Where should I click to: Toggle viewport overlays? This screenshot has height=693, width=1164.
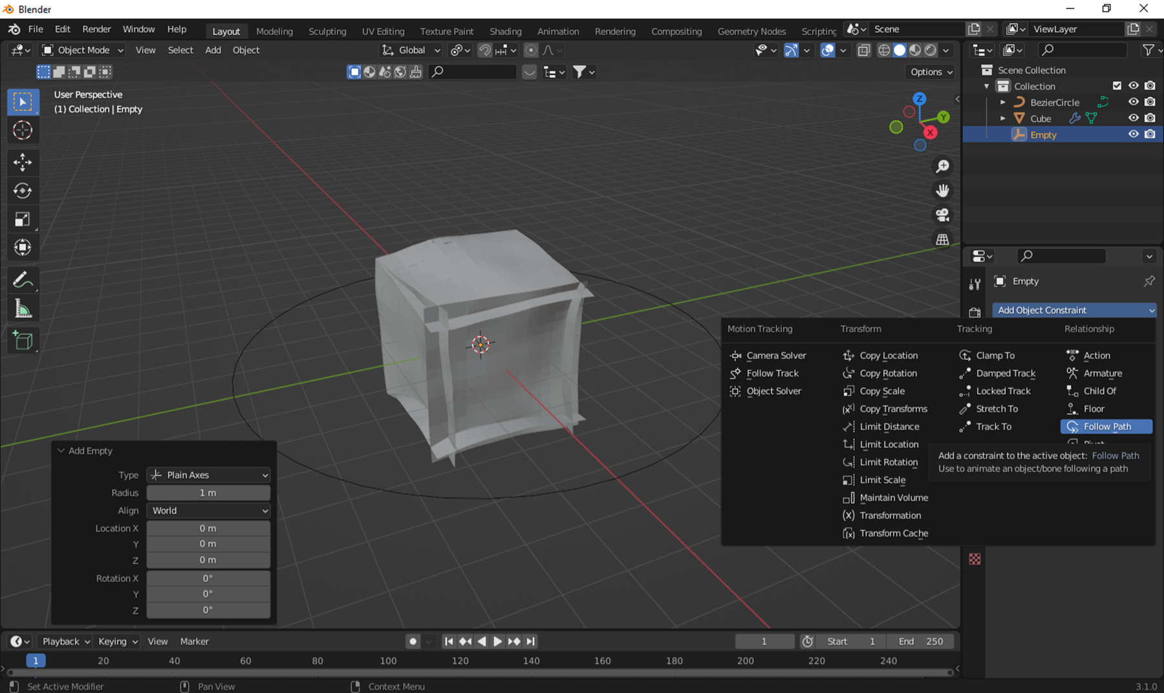(x=827, y=50)
